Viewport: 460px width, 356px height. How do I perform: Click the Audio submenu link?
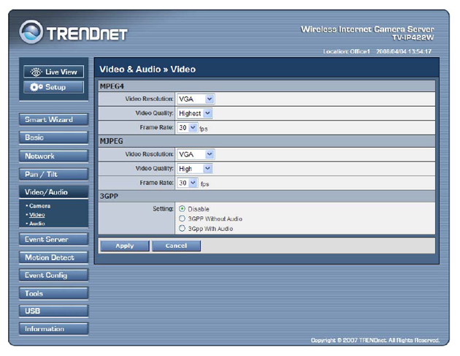point(37,224)
